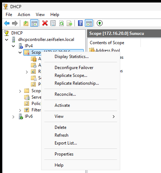Open the File menu
161x173 pixels.
pos(9,15)
